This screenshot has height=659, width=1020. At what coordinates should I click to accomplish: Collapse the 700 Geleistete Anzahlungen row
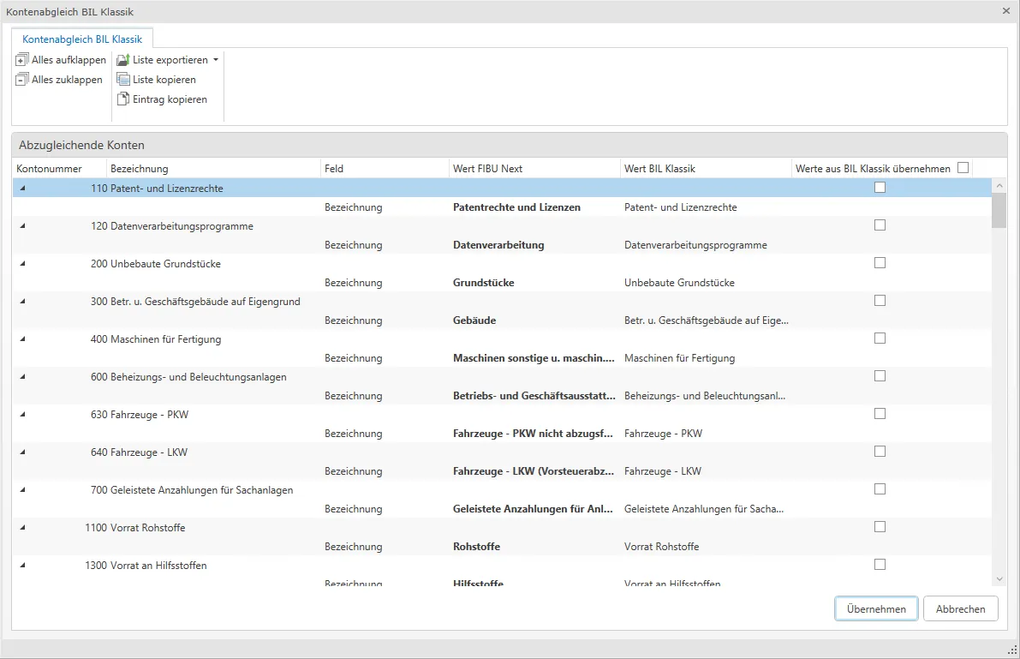coord(23,490)
